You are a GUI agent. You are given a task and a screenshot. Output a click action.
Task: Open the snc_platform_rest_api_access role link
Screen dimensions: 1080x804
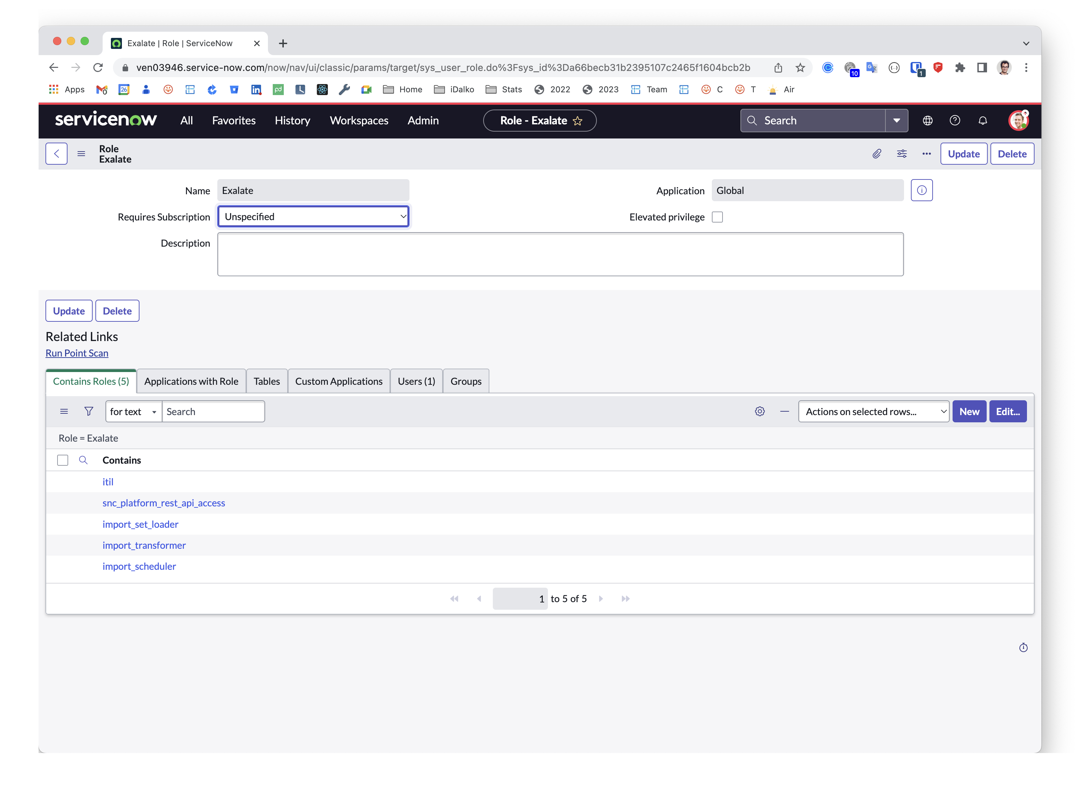click(164, 503)
